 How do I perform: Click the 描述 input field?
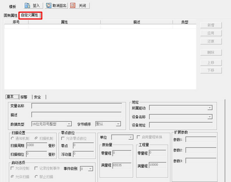pyautogui.click(x=76, y=115)
